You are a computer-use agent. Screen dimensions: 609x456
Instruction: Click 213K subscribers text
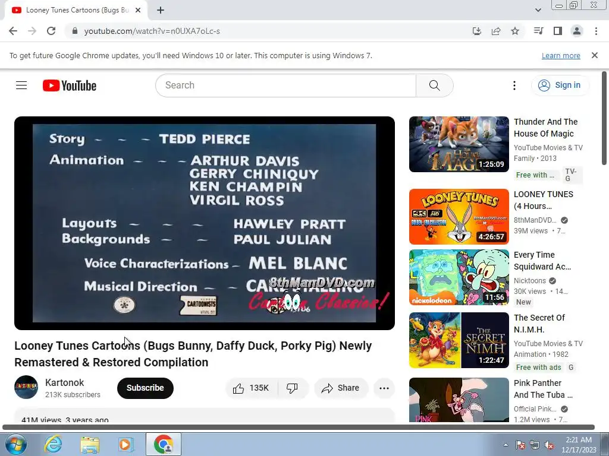pos(73,395)
